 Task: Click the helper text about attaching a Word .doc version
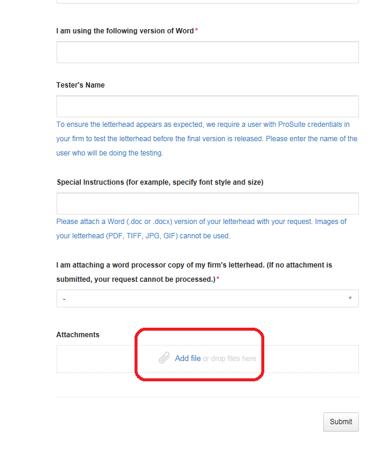pos(201,229)
